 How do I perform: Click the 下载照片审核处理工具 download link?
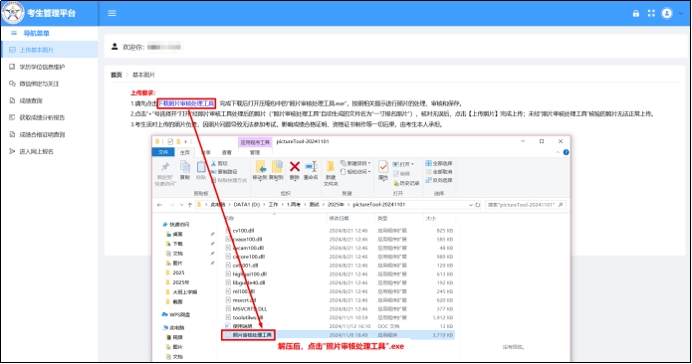[186, 103]
